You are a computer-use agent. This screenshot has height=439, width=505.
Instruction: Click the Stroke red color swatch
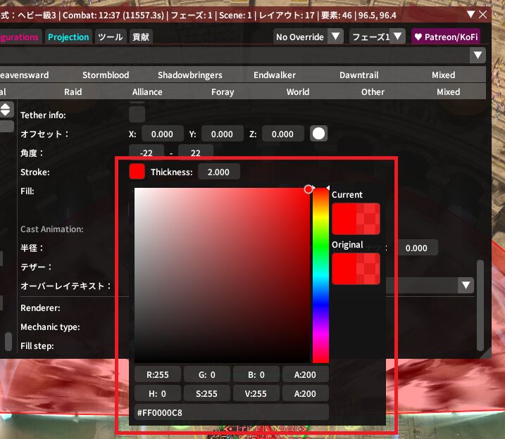pyautogui.click(x=137, y=172)
